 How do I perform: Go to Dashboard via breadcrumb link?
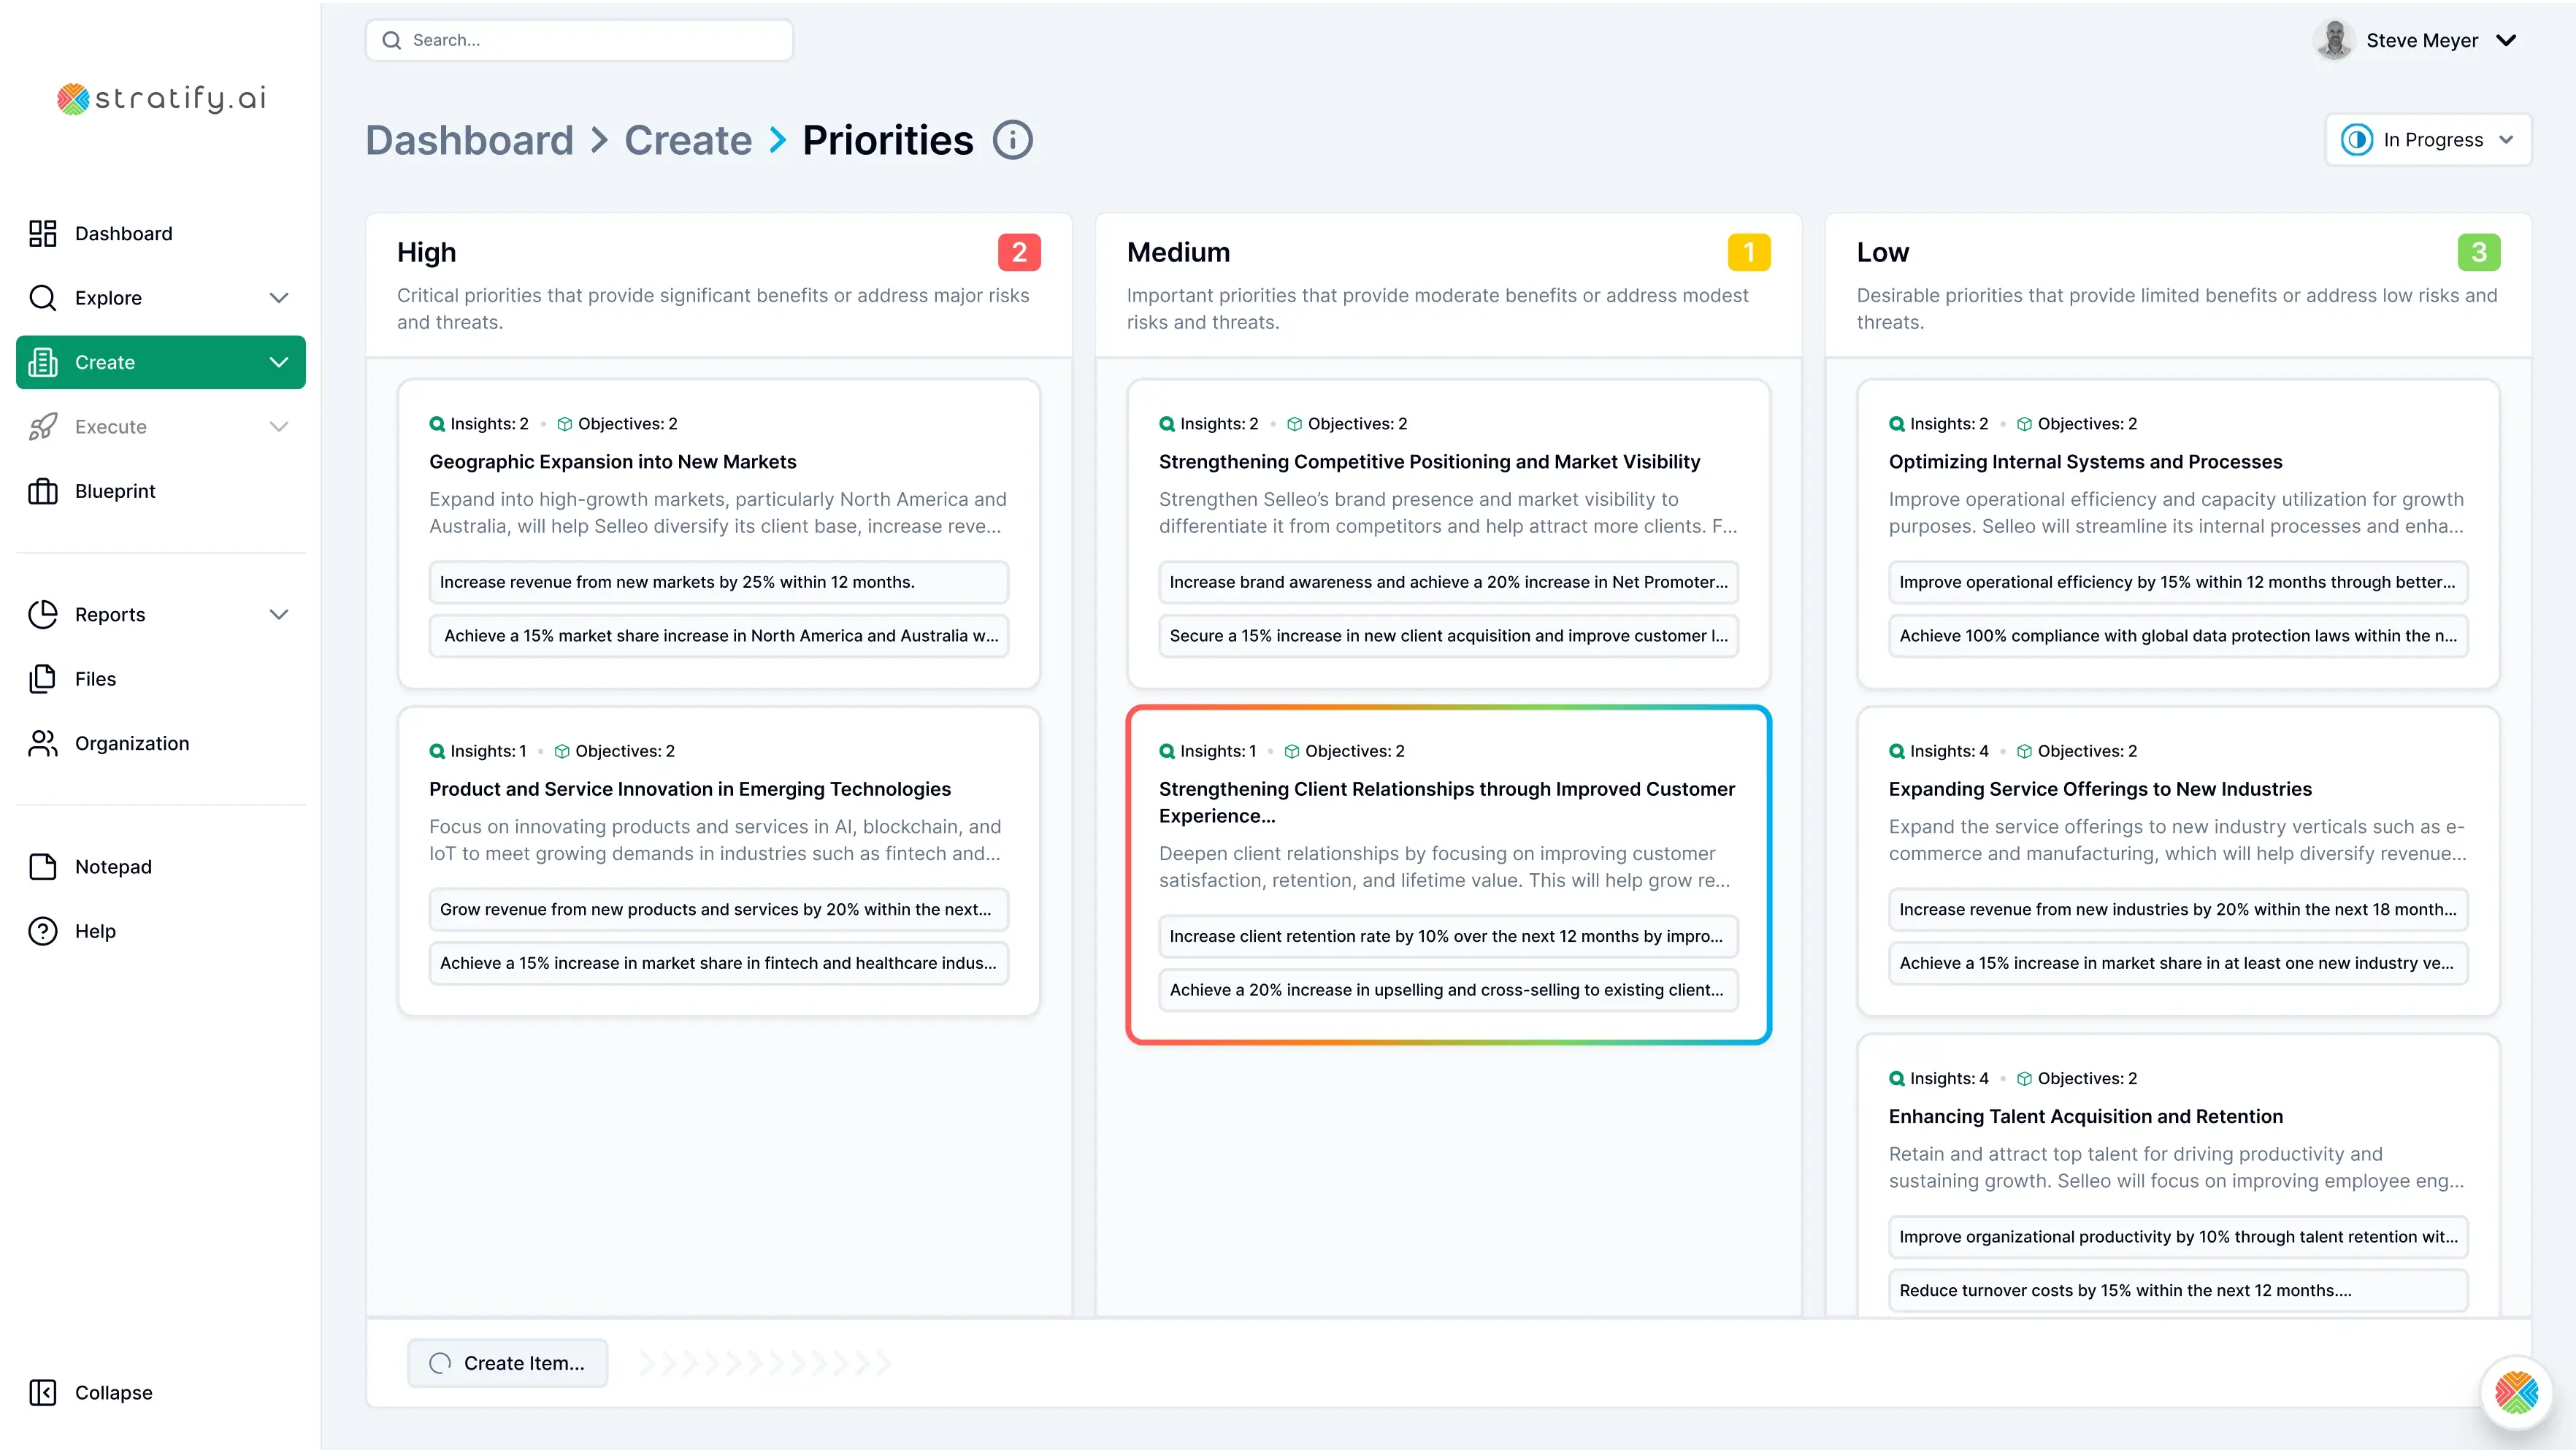pos(469,140)
